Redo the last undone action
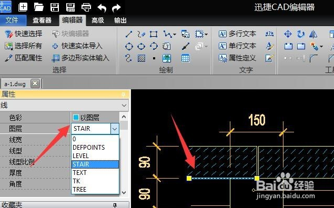This screenshot has width=334, height=208. click(116, 8)
